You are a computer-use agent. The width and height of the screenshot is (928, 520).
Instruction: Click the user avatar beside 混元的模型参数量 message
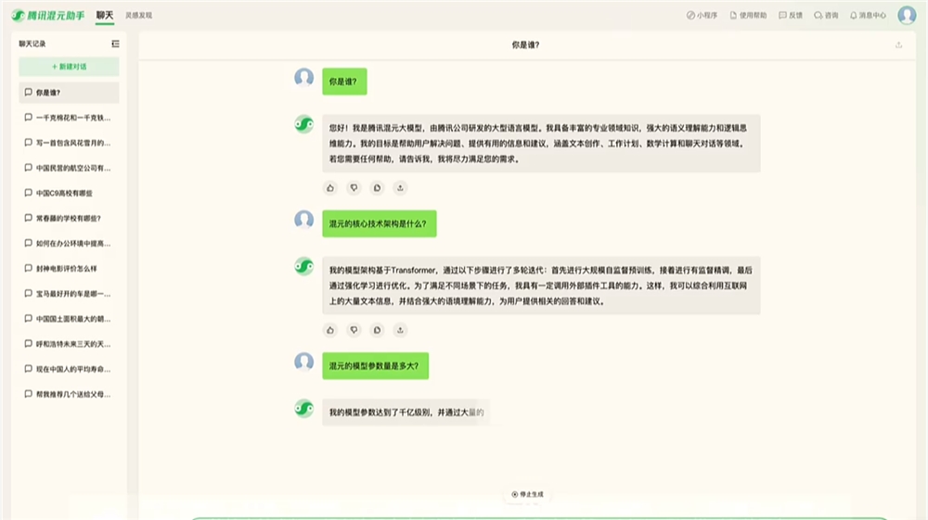pyautogui.click(x=304, y=361)
